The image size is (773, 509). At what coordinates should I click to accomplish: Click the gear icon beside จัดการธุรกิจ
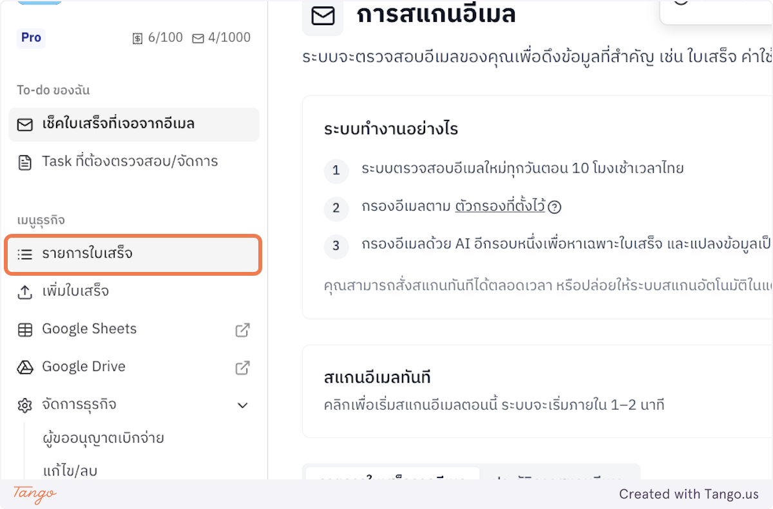tap(24, 405)
